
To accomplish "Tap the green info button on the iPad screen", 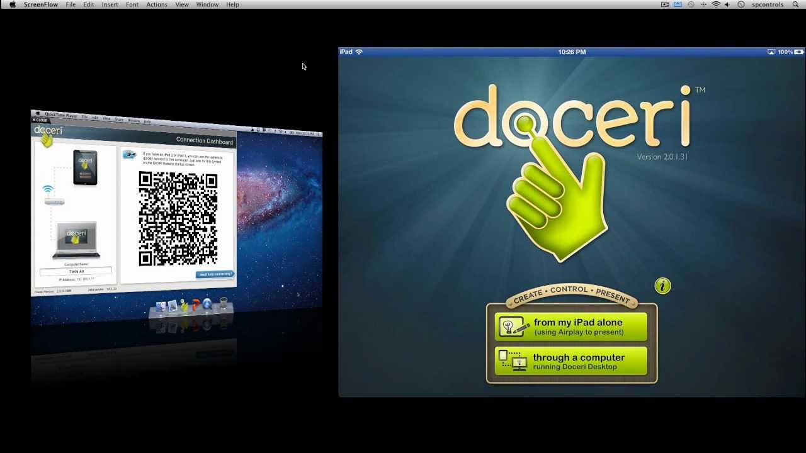I will coord(662,286).
